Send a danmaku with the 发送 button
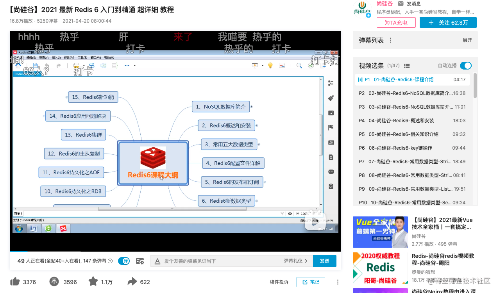Screen dimensions: 499x293 click(x=324, y=261)
